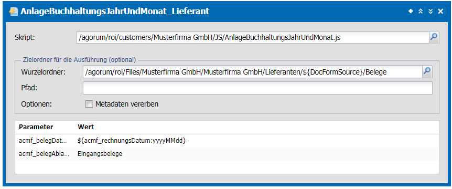Click the panel title AnlageBuchhaltungsJahrUndMonat_Lieferant
This screenshot has width=452, height=189.
tap(115, 12)
